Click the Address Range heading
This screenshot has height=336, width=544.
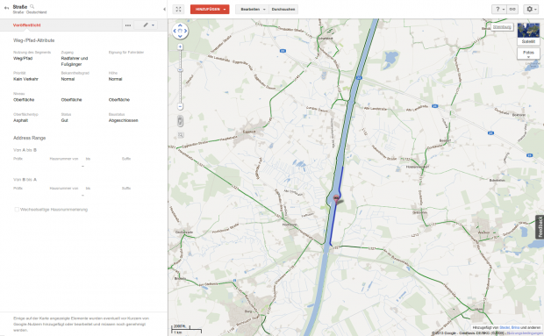click(x=30, y=138)
